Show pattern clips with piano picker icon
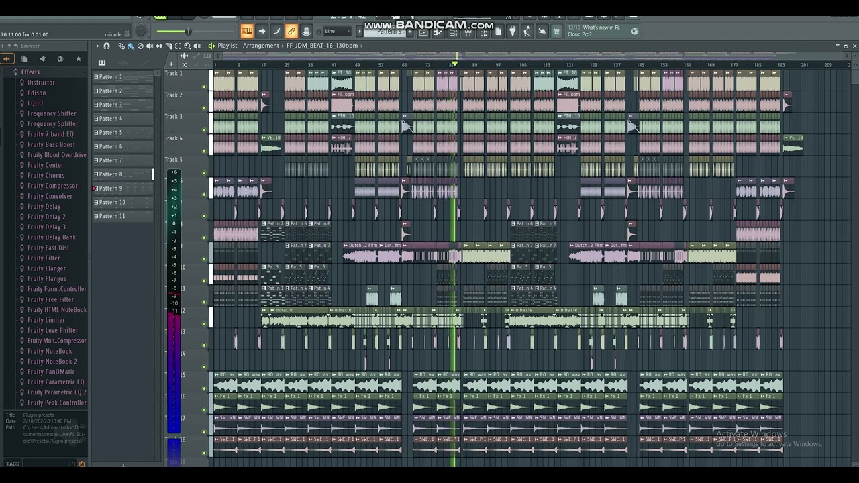Screen dimensions: 859x483 [102, 63]
